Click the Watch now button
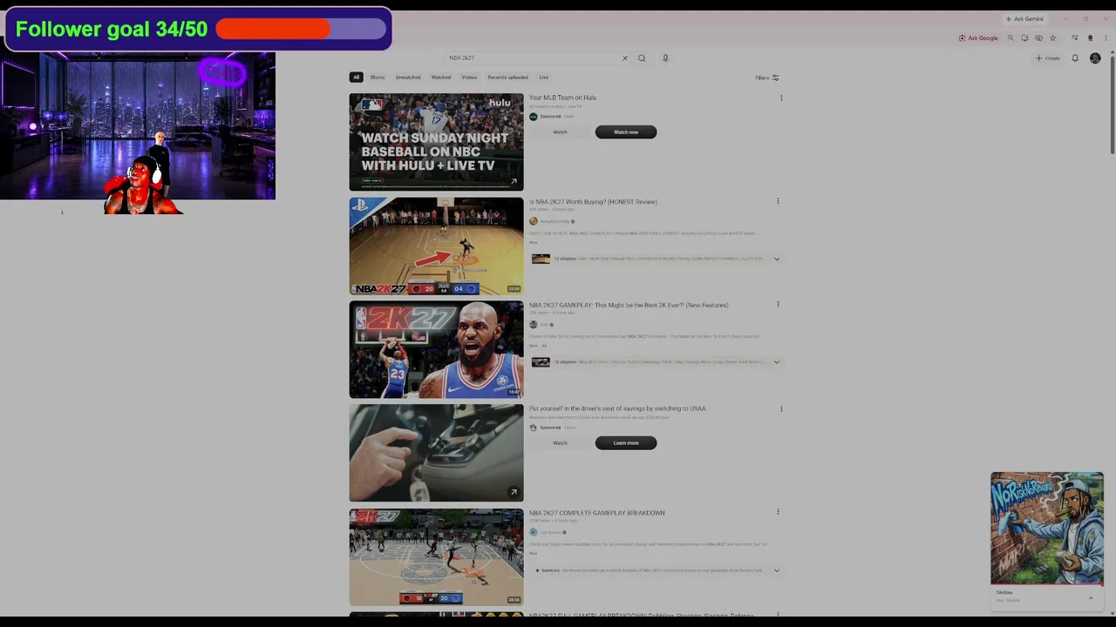The image size is (1116, 627). point(626,132)
